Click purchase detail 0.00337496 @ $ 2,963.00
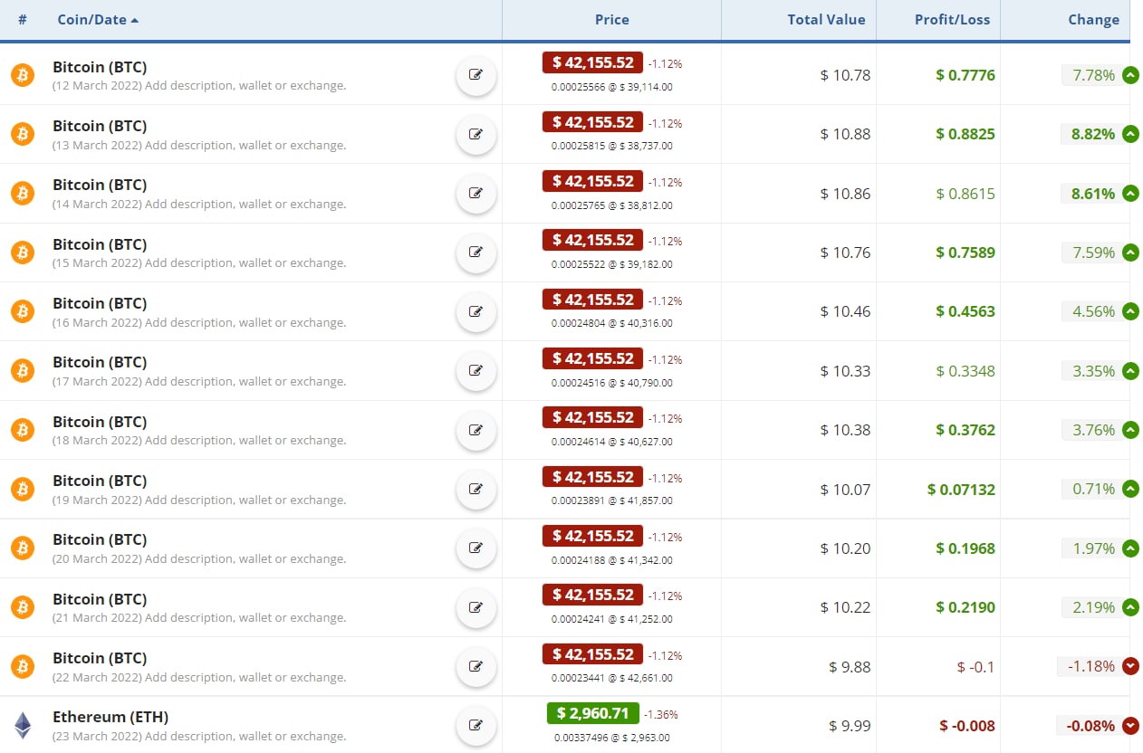This screenshot has height=753, width=1143. [612, 737]
